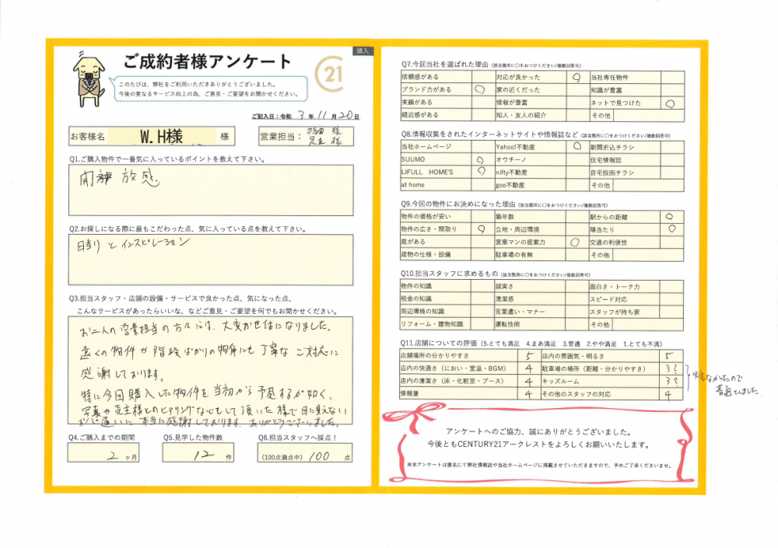Click the Q1 answer text box

(x=210, y=190)
